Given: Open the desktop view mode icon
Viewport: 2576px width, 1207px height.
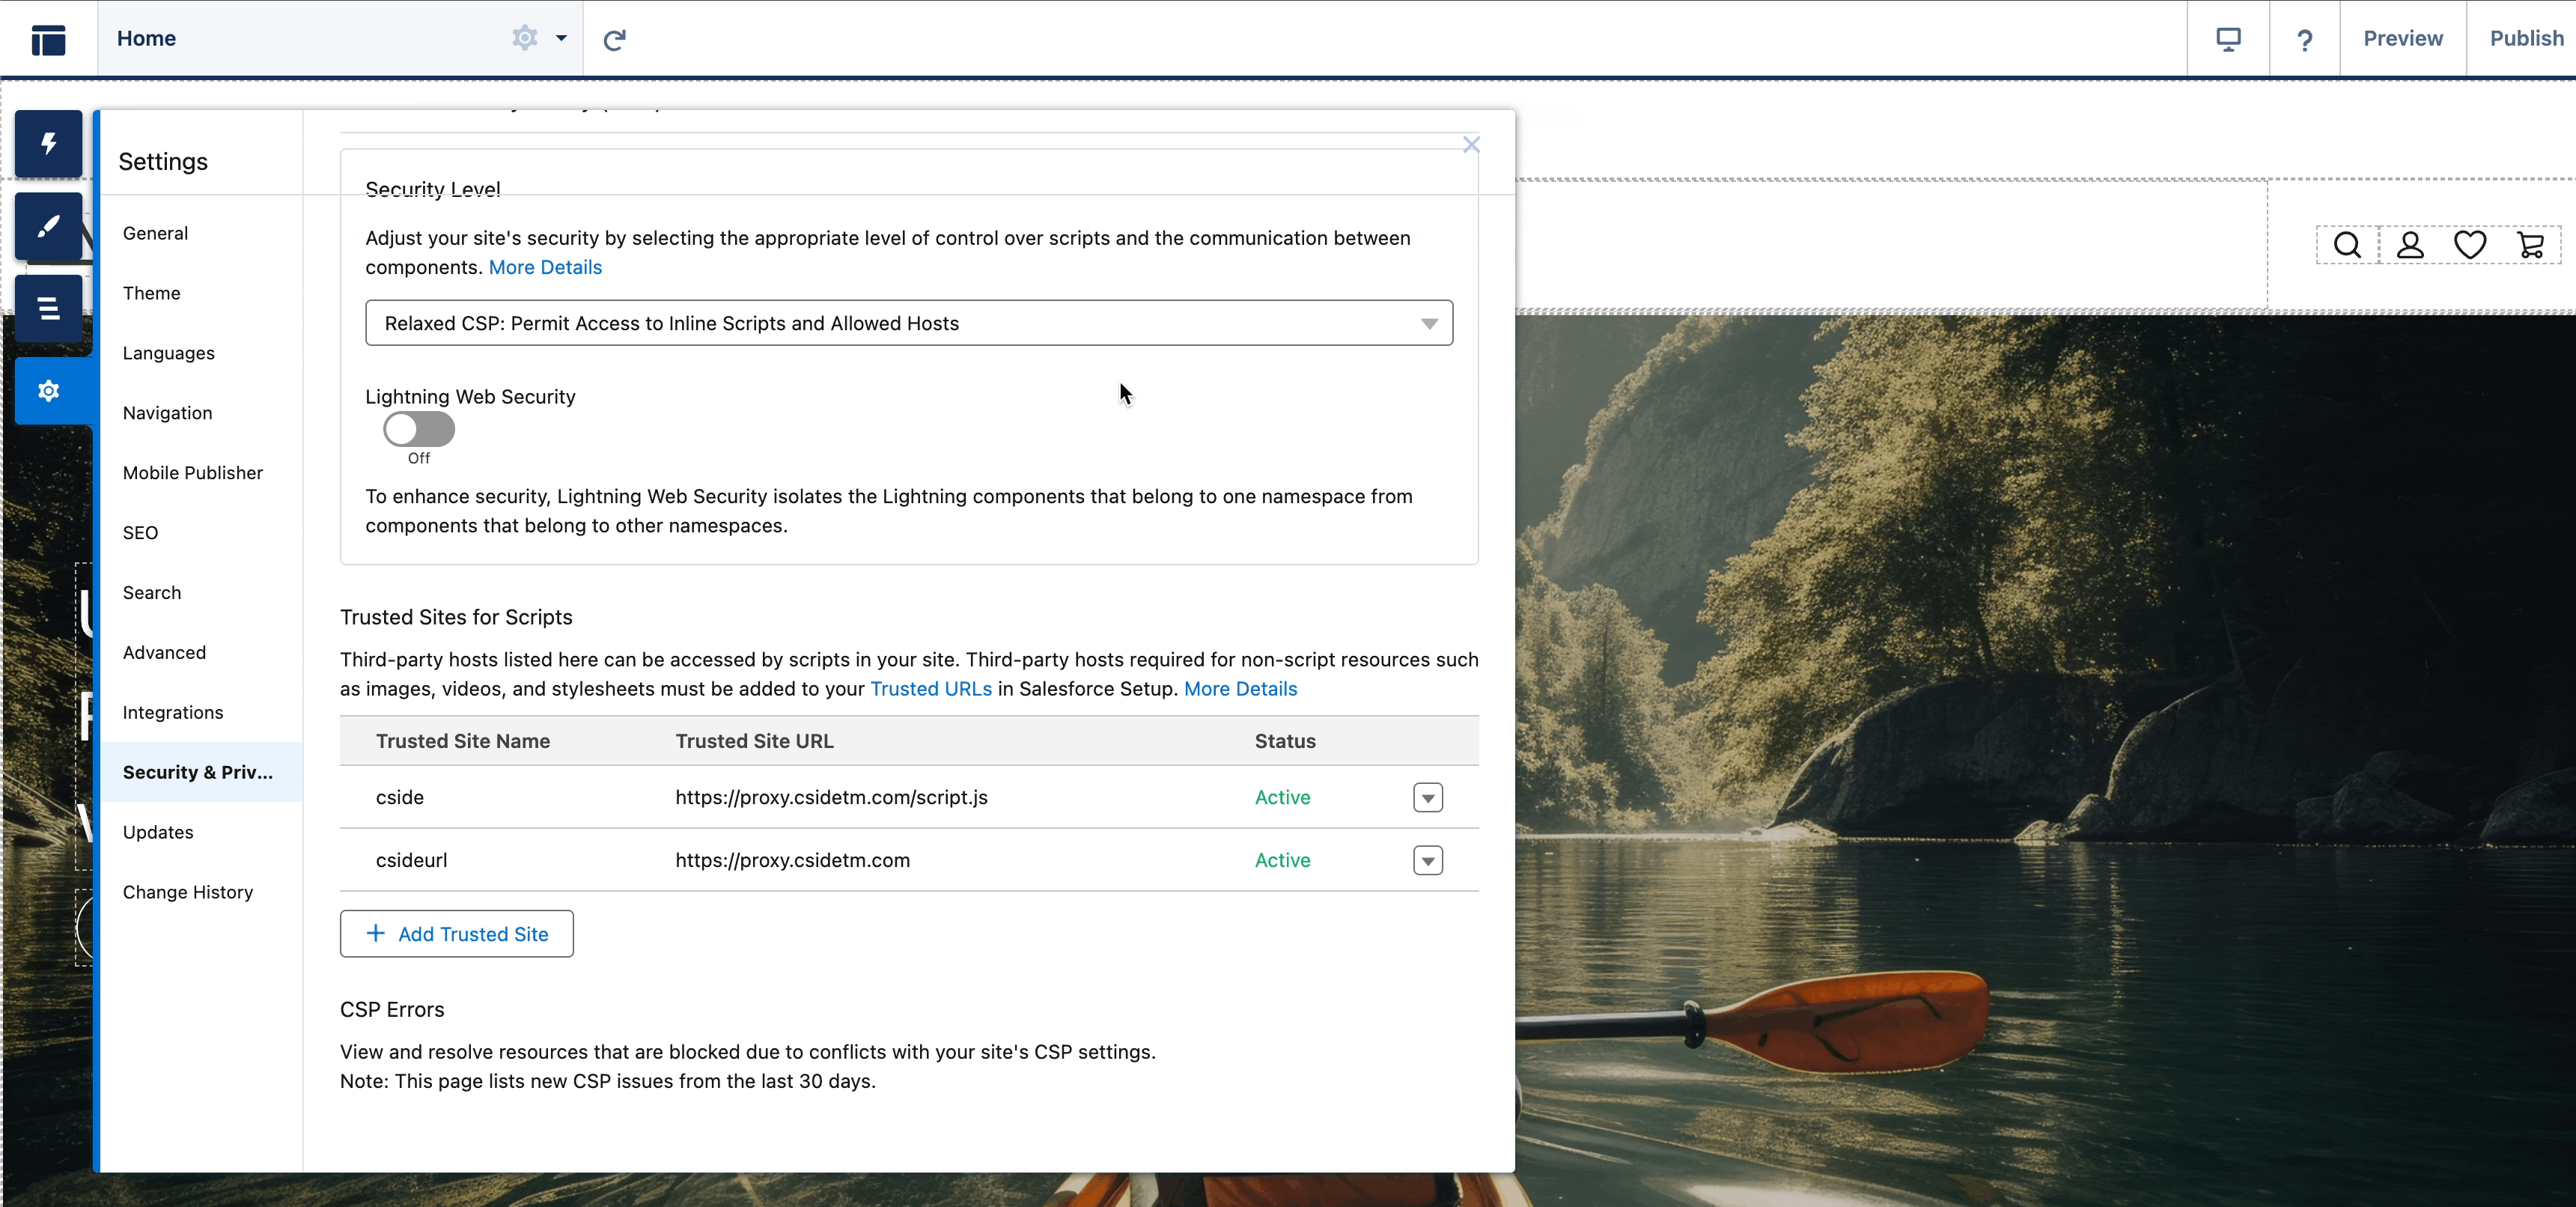Looking at the screenshot, I should (2228, 39).
